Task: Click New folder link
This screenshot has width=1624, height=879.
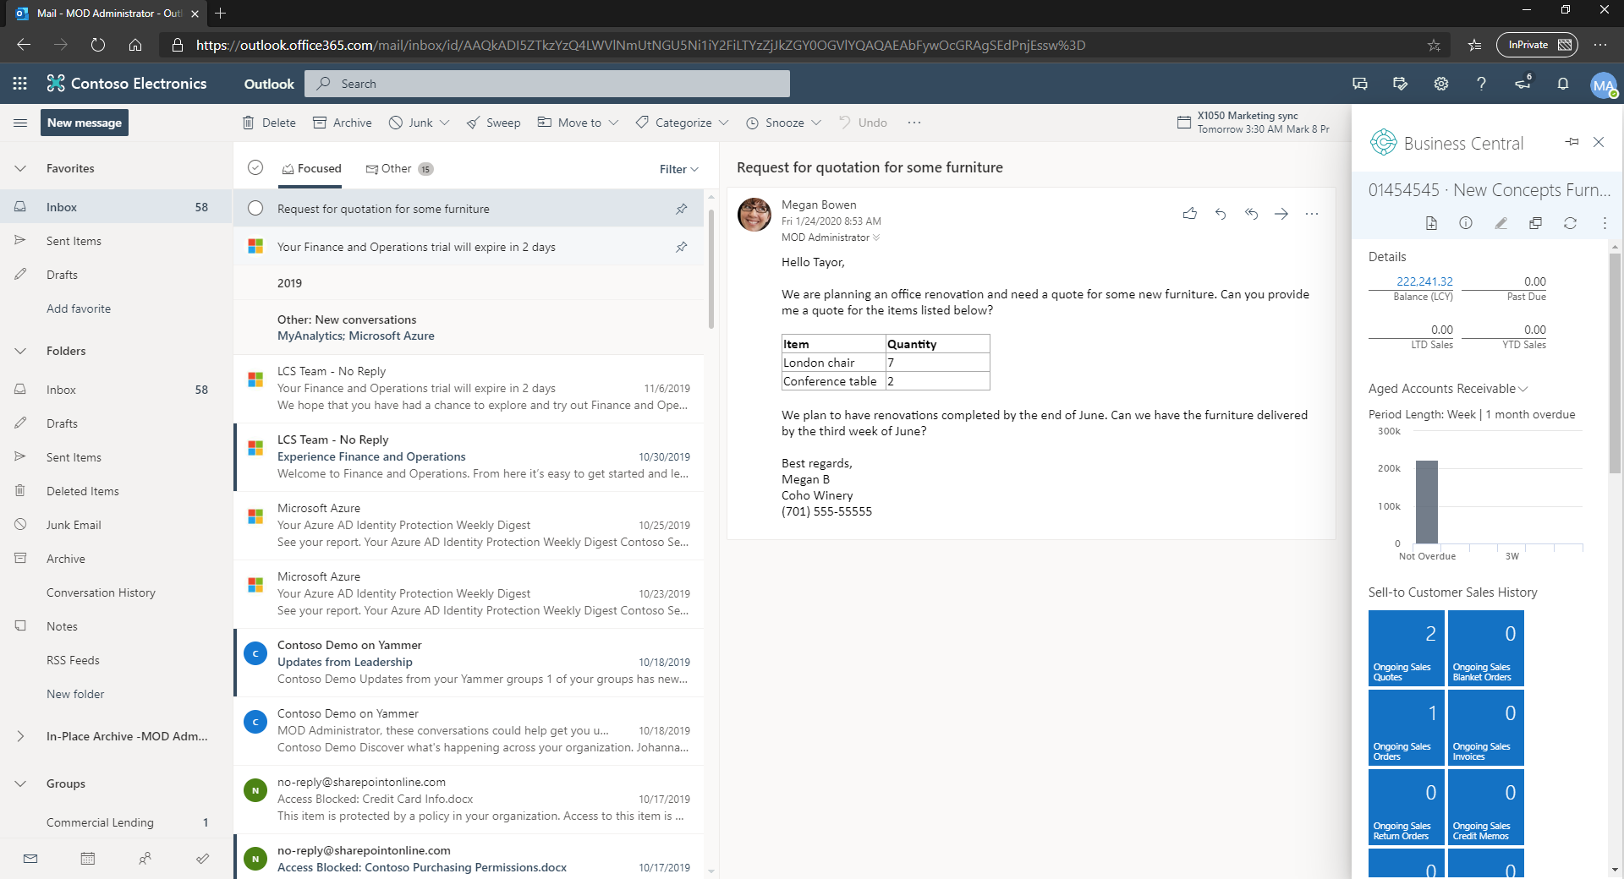Action: [x=75, y=694]
